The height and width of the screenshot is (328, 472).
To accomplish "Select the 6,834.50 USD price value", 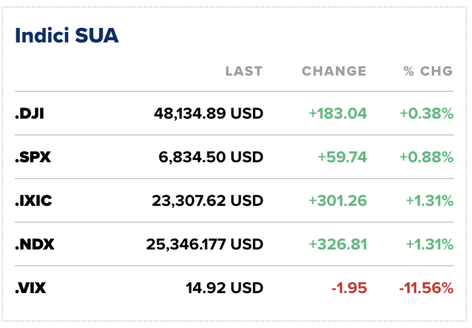I will point(211,158).
